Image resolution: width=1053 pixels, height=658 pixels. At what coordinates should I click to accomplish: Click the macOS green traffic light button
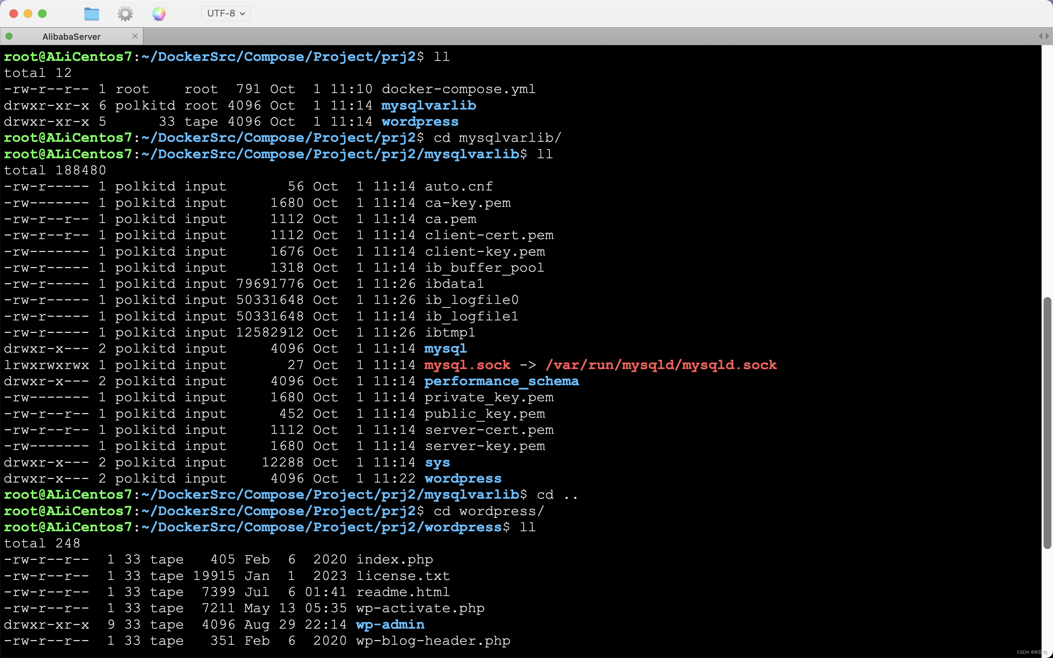(x=43, y=13)
